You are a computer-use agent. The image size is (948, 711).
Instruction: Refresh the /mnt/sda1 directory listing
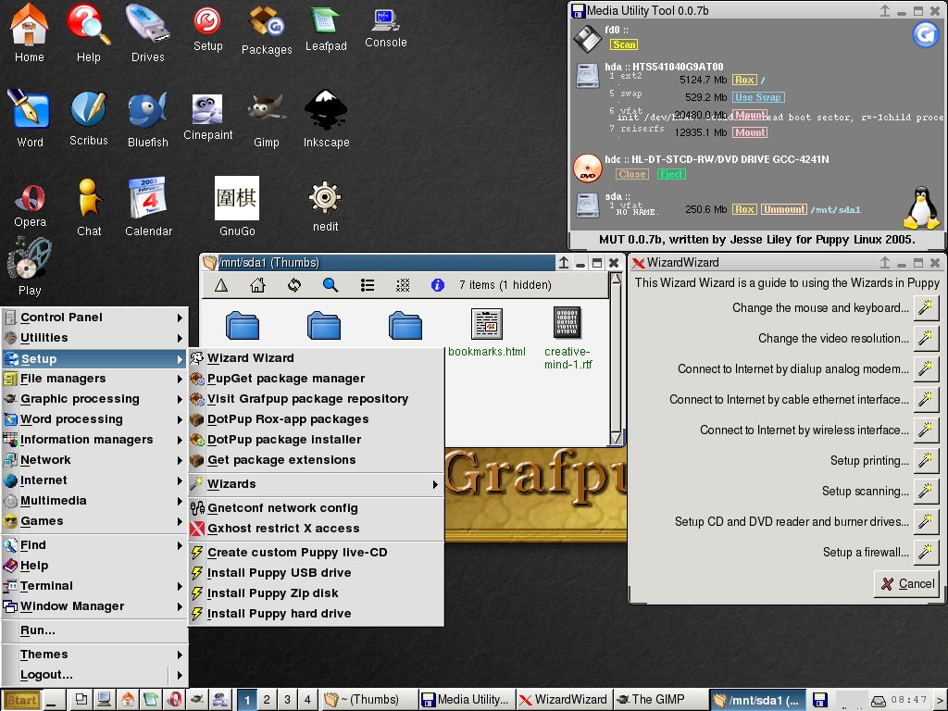[294, 285]
